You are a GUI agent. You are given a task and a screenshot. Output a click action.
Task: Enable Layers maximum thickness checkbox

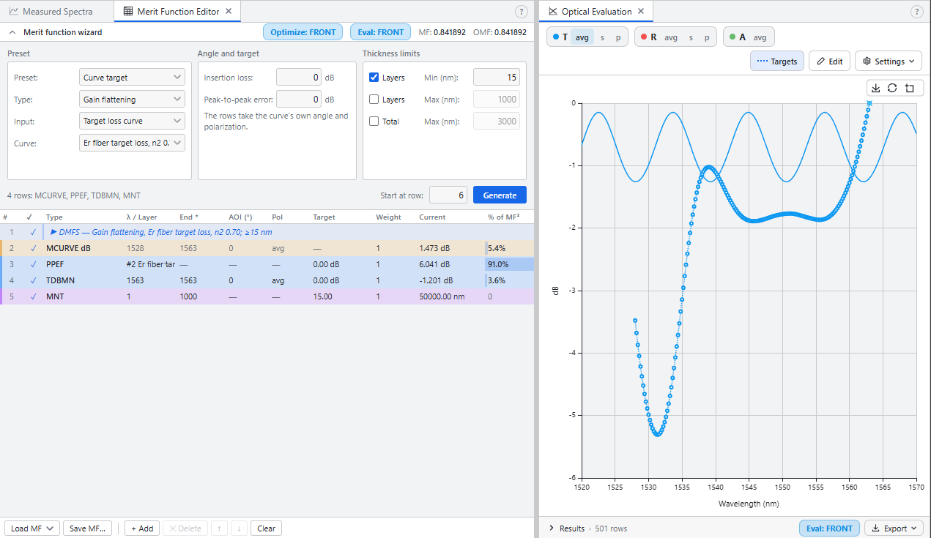point(374,100)
